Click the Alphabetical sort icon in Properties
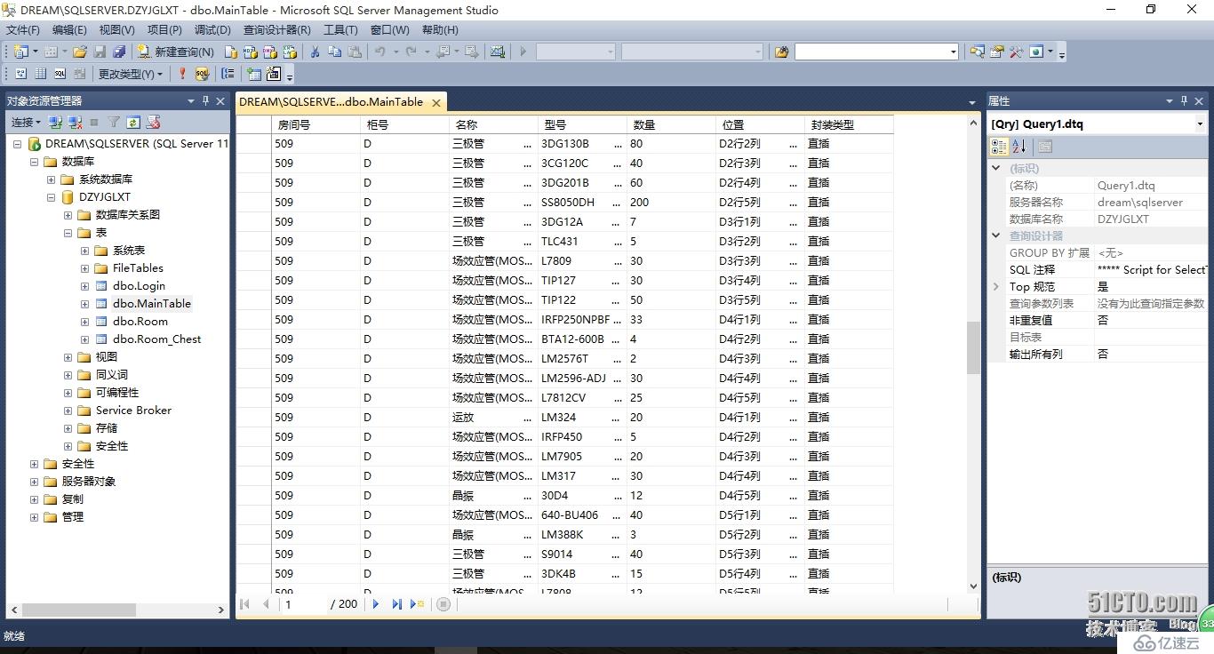1214x654 pixels. pyautogui.click(x=1018, y=146)
